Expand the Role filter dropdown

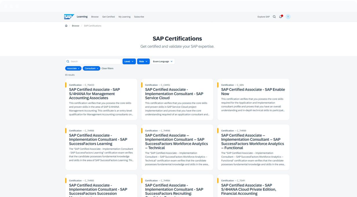point(143,61)
